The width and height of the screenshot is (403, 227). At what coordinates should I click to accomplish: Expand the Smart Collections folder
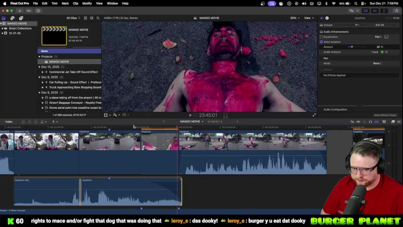[2, 28]
